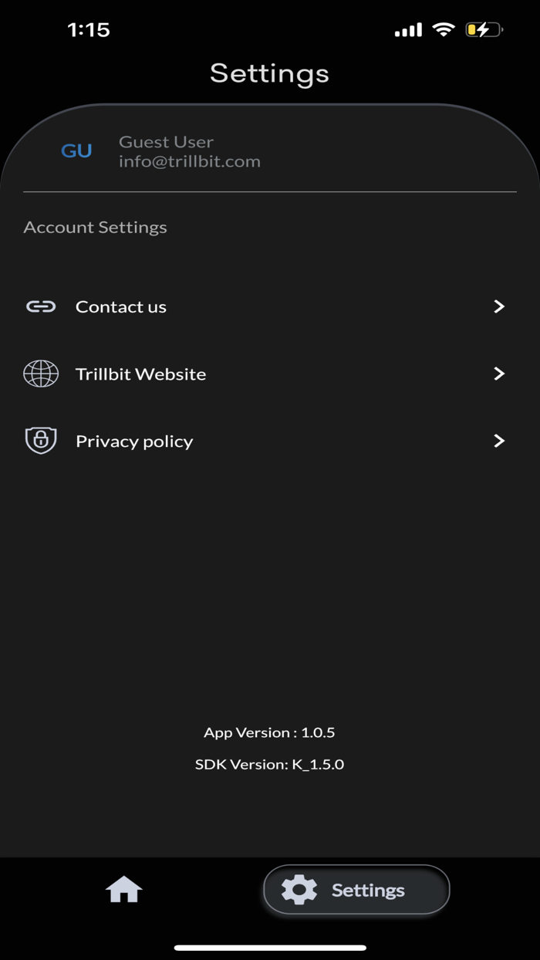View the Privacy policy text link
The height and width of the screenshot is (960, 540).
[x=134, y=441]
